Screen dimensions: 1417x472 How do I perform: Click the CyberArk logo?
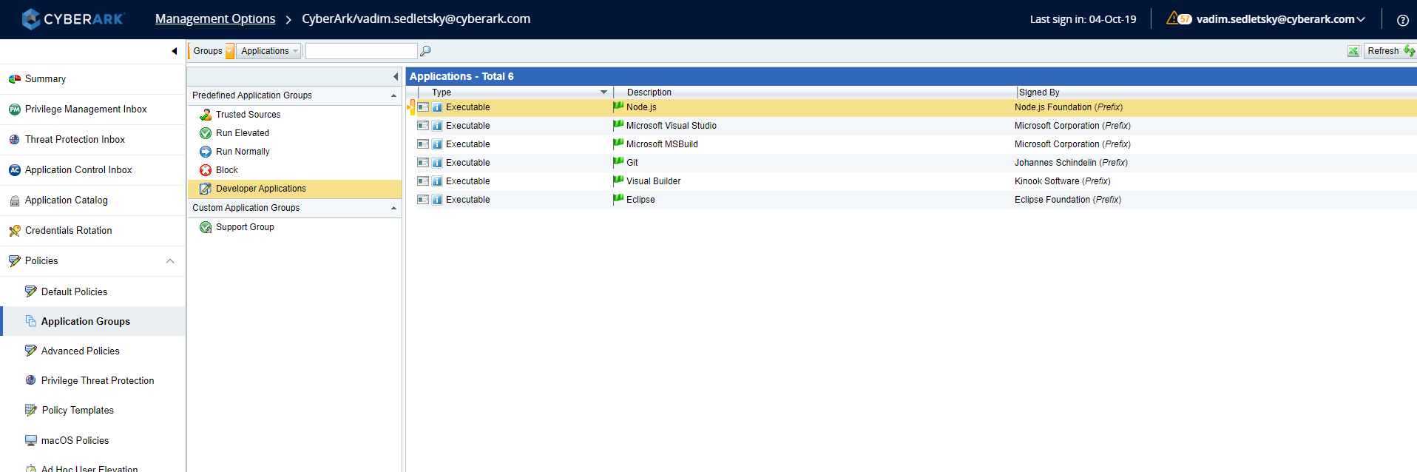(x=72, y=19)
